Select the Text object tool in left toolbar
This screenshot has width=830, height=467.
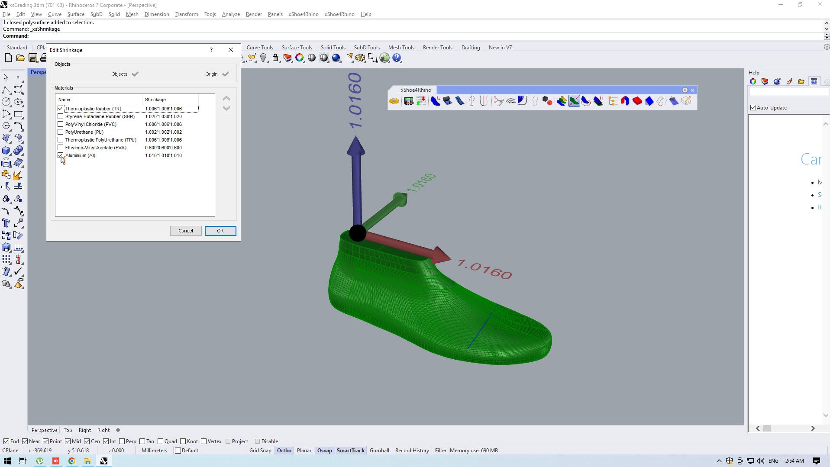click(6, 223)
